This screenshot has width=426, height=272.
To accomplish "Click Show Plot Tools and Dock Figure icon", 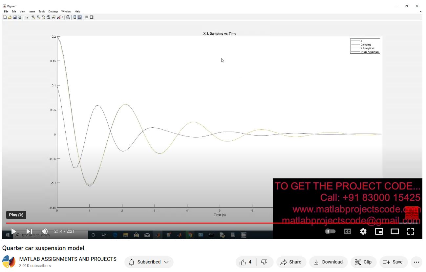I will click(92, 17).
